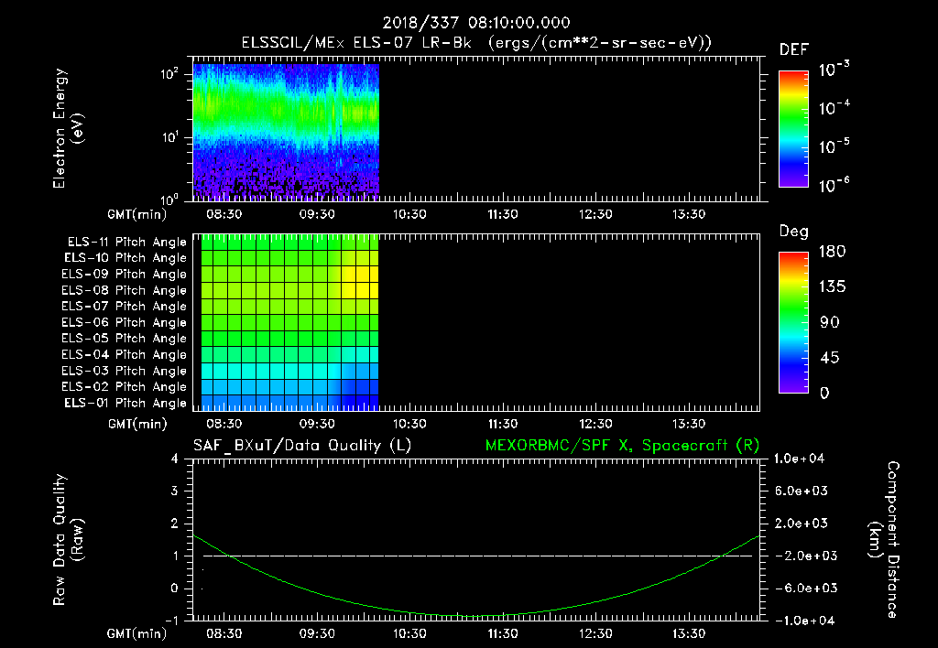Click the SAF_BXuT/Data Quality (L) title
The width and height of the screenshot is (938, 648).
coord(302,446)
